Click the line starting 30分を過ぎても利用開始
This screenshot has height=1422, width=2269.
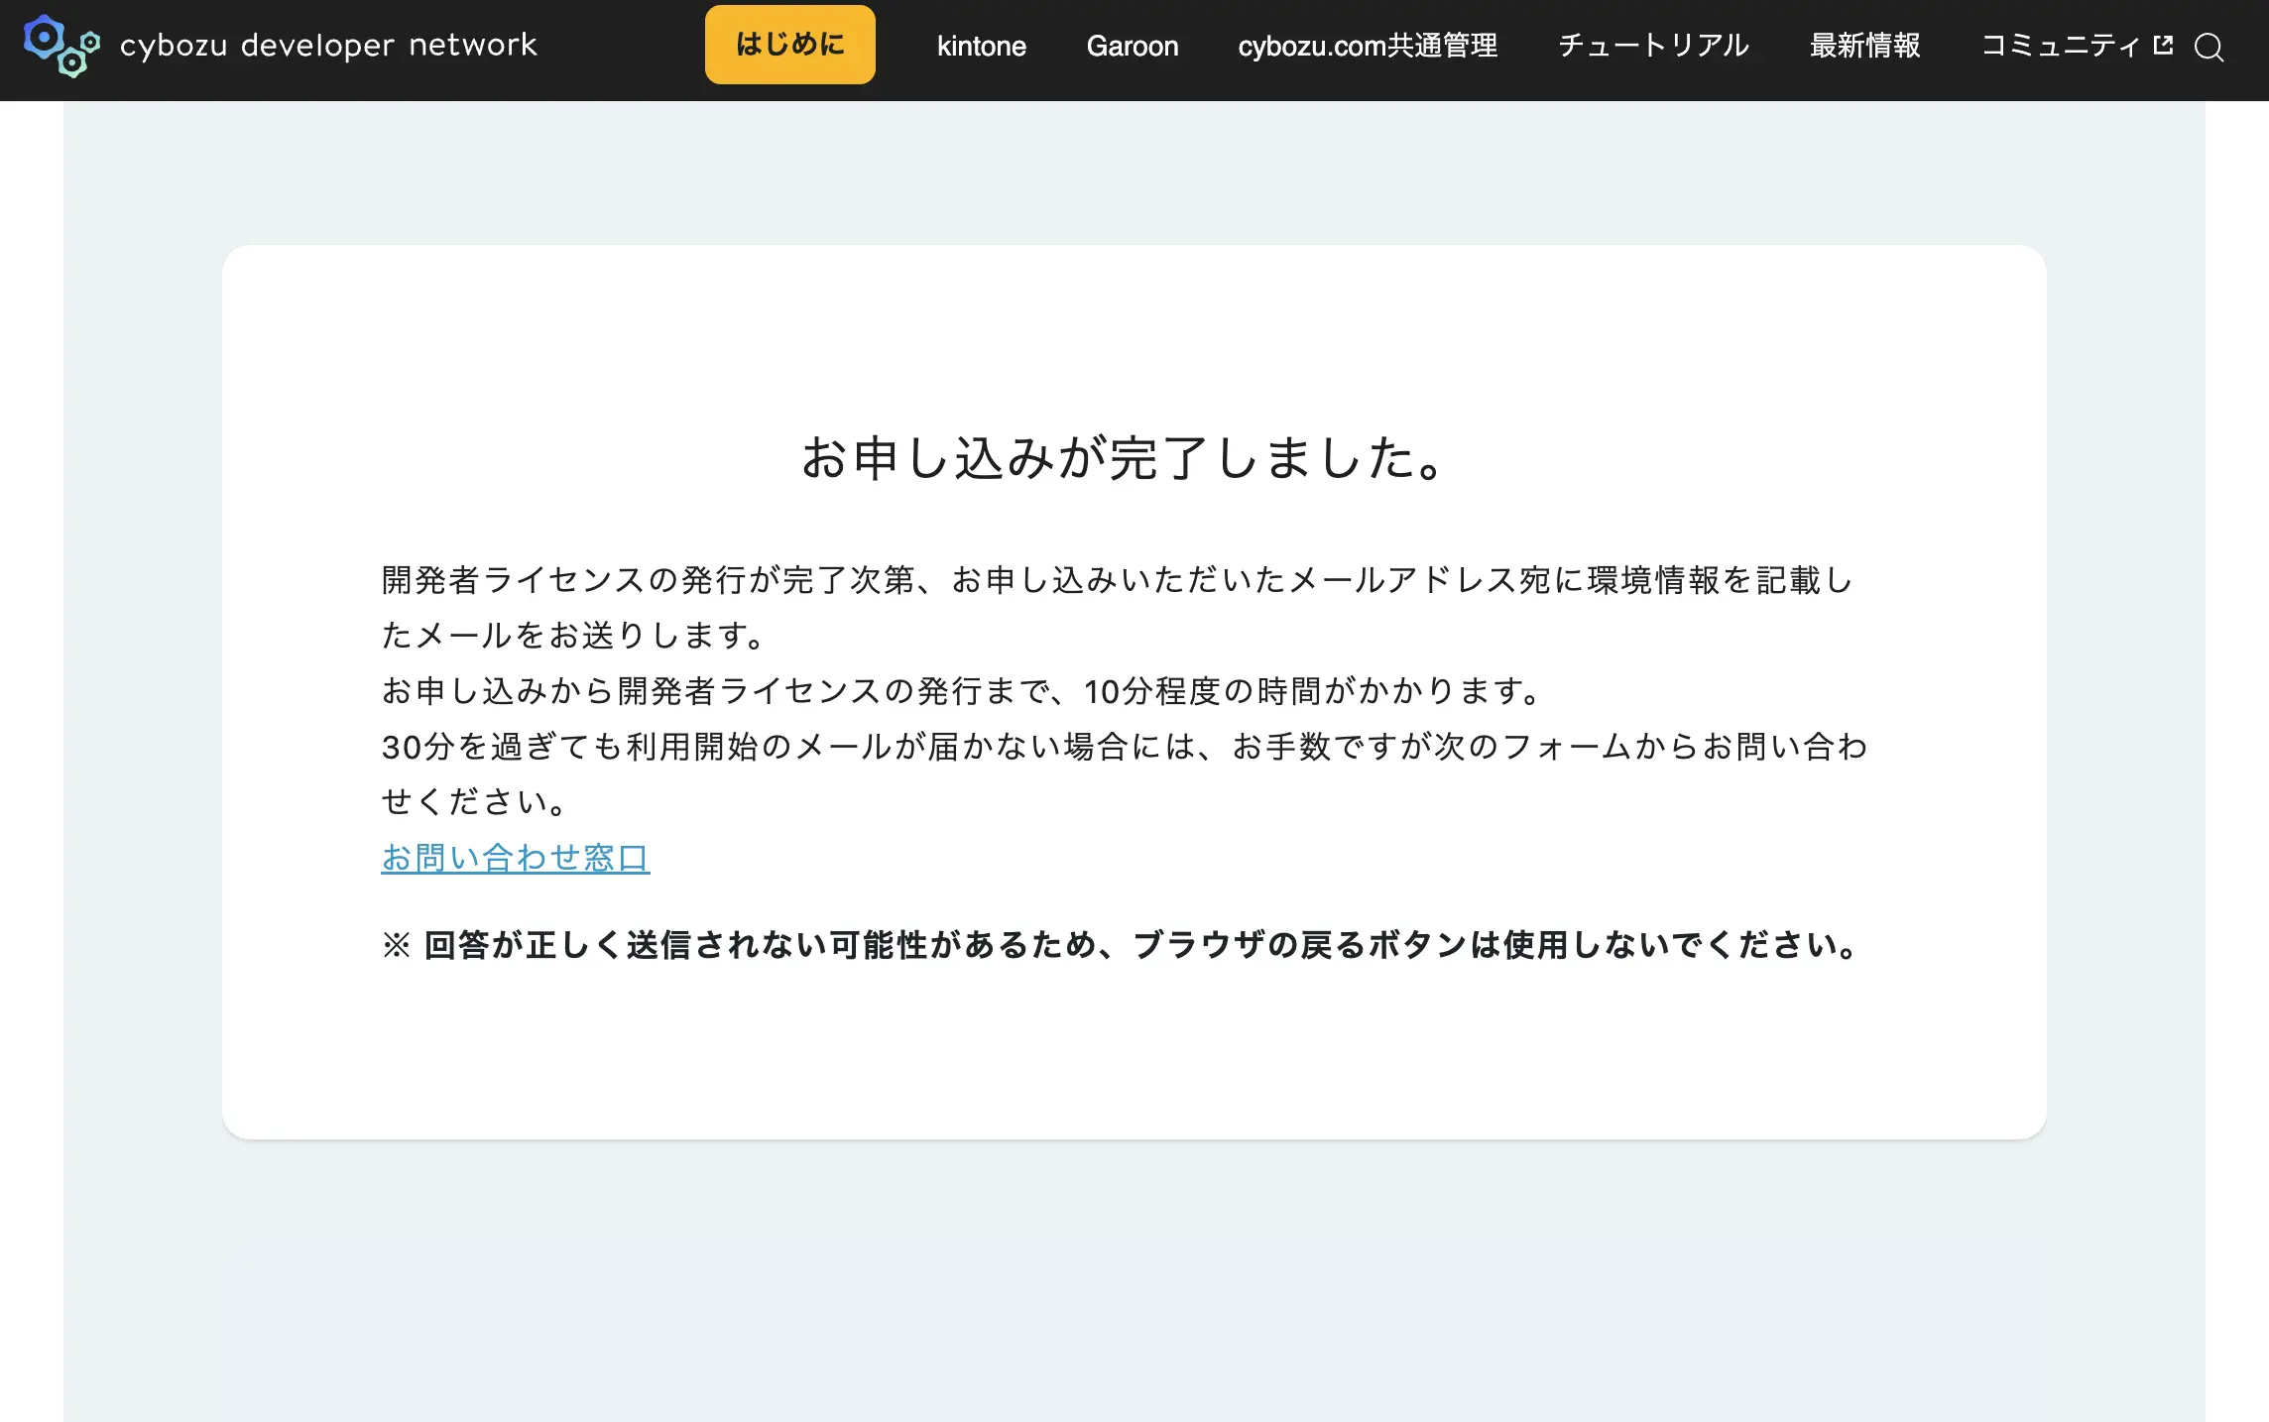1125,774
